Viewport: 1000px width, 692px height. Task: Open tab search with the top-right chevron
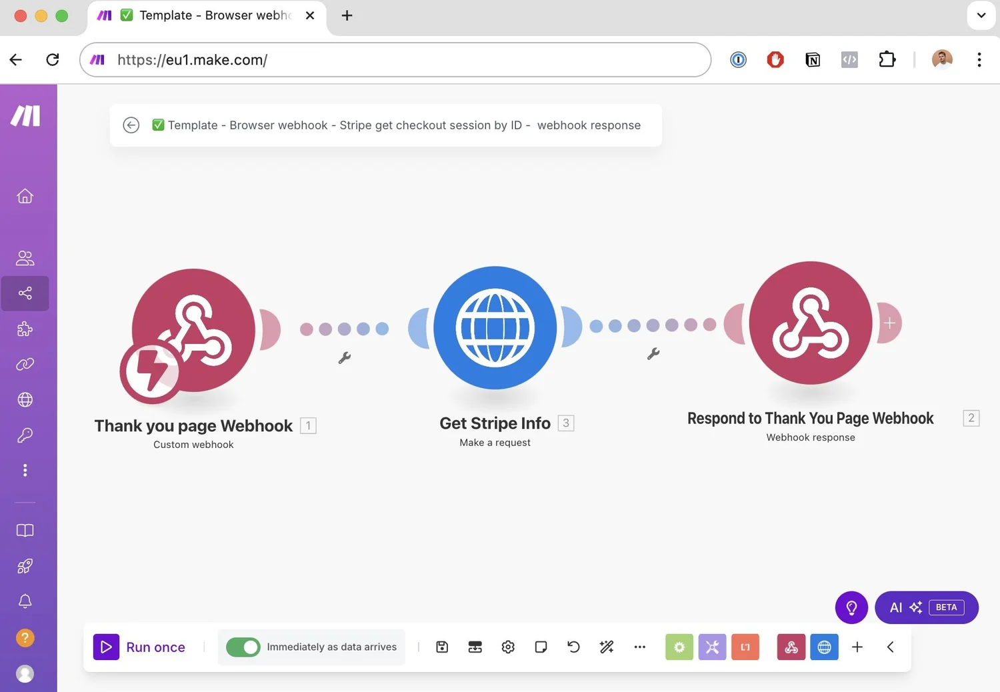[x=980, y=15]
